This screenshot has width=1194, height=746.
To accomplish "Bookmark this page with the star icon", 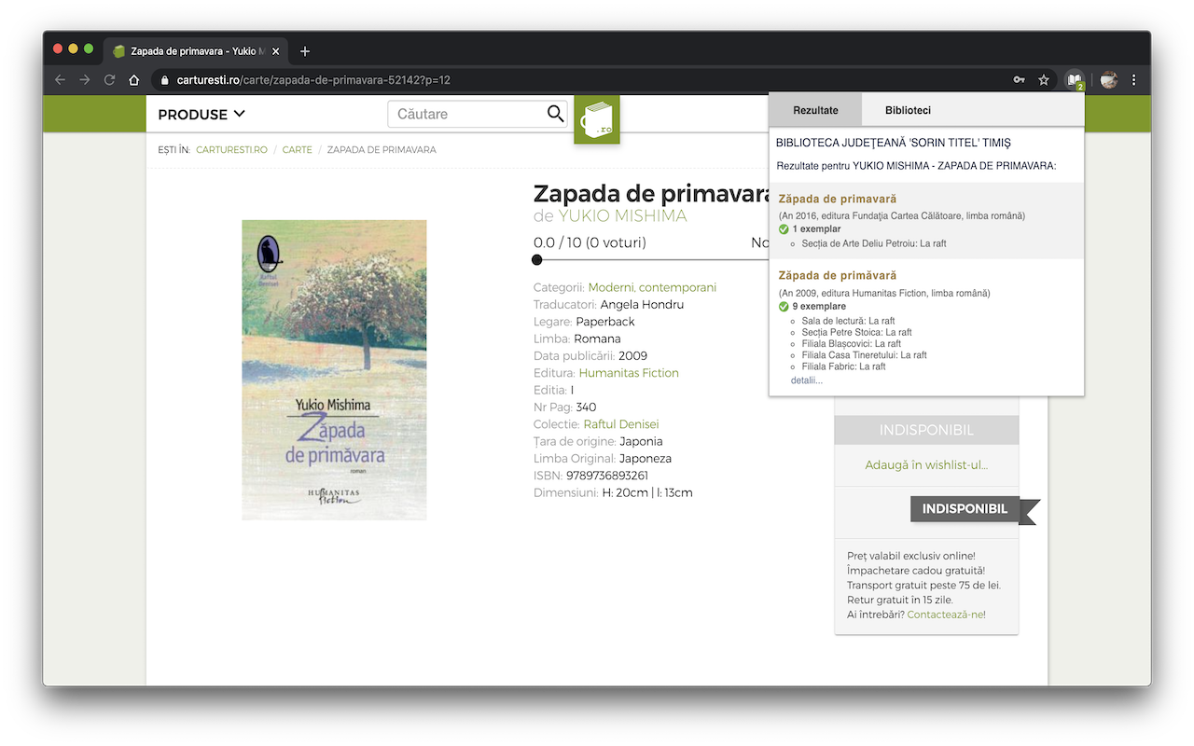I will [x=1044, y=80].
